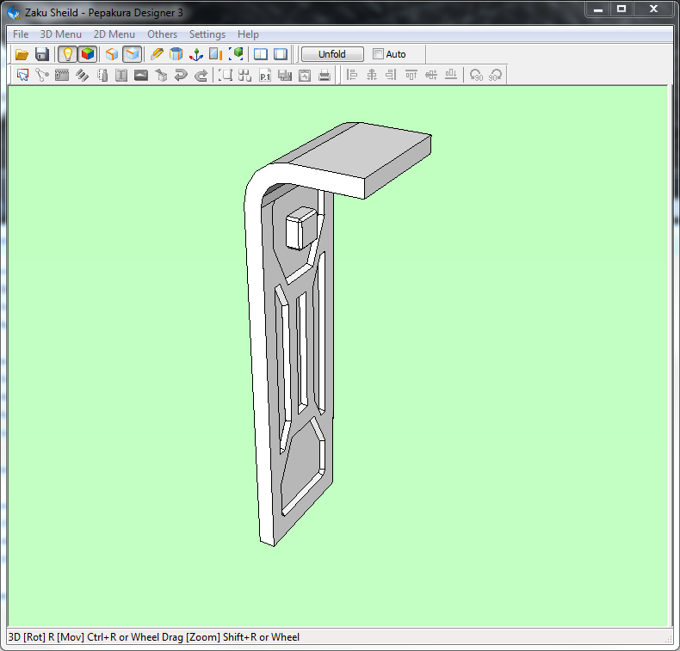Click the undo arrow icon
This screenshot has height=651, width=680.
(x=181, y=75)
